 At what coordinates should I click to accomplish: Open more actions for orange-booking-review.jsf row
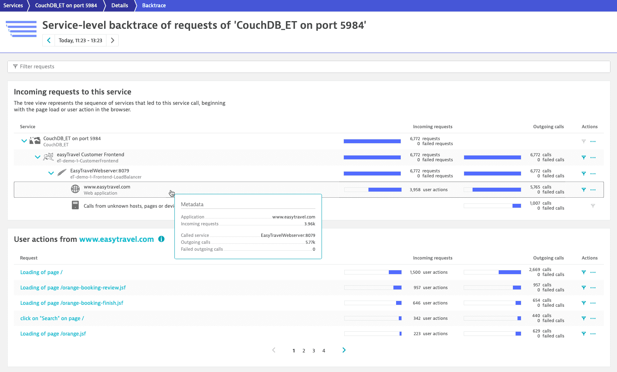point(593,288)
